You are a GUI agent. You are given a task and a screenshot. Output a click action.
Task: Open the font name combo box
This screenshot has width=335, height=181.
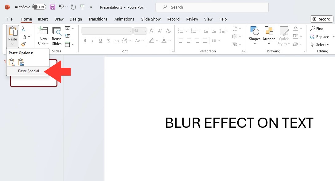point(107,31)
